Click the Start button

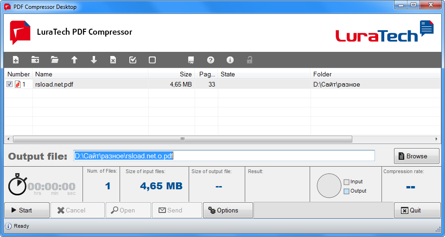[x=27, y=210]
